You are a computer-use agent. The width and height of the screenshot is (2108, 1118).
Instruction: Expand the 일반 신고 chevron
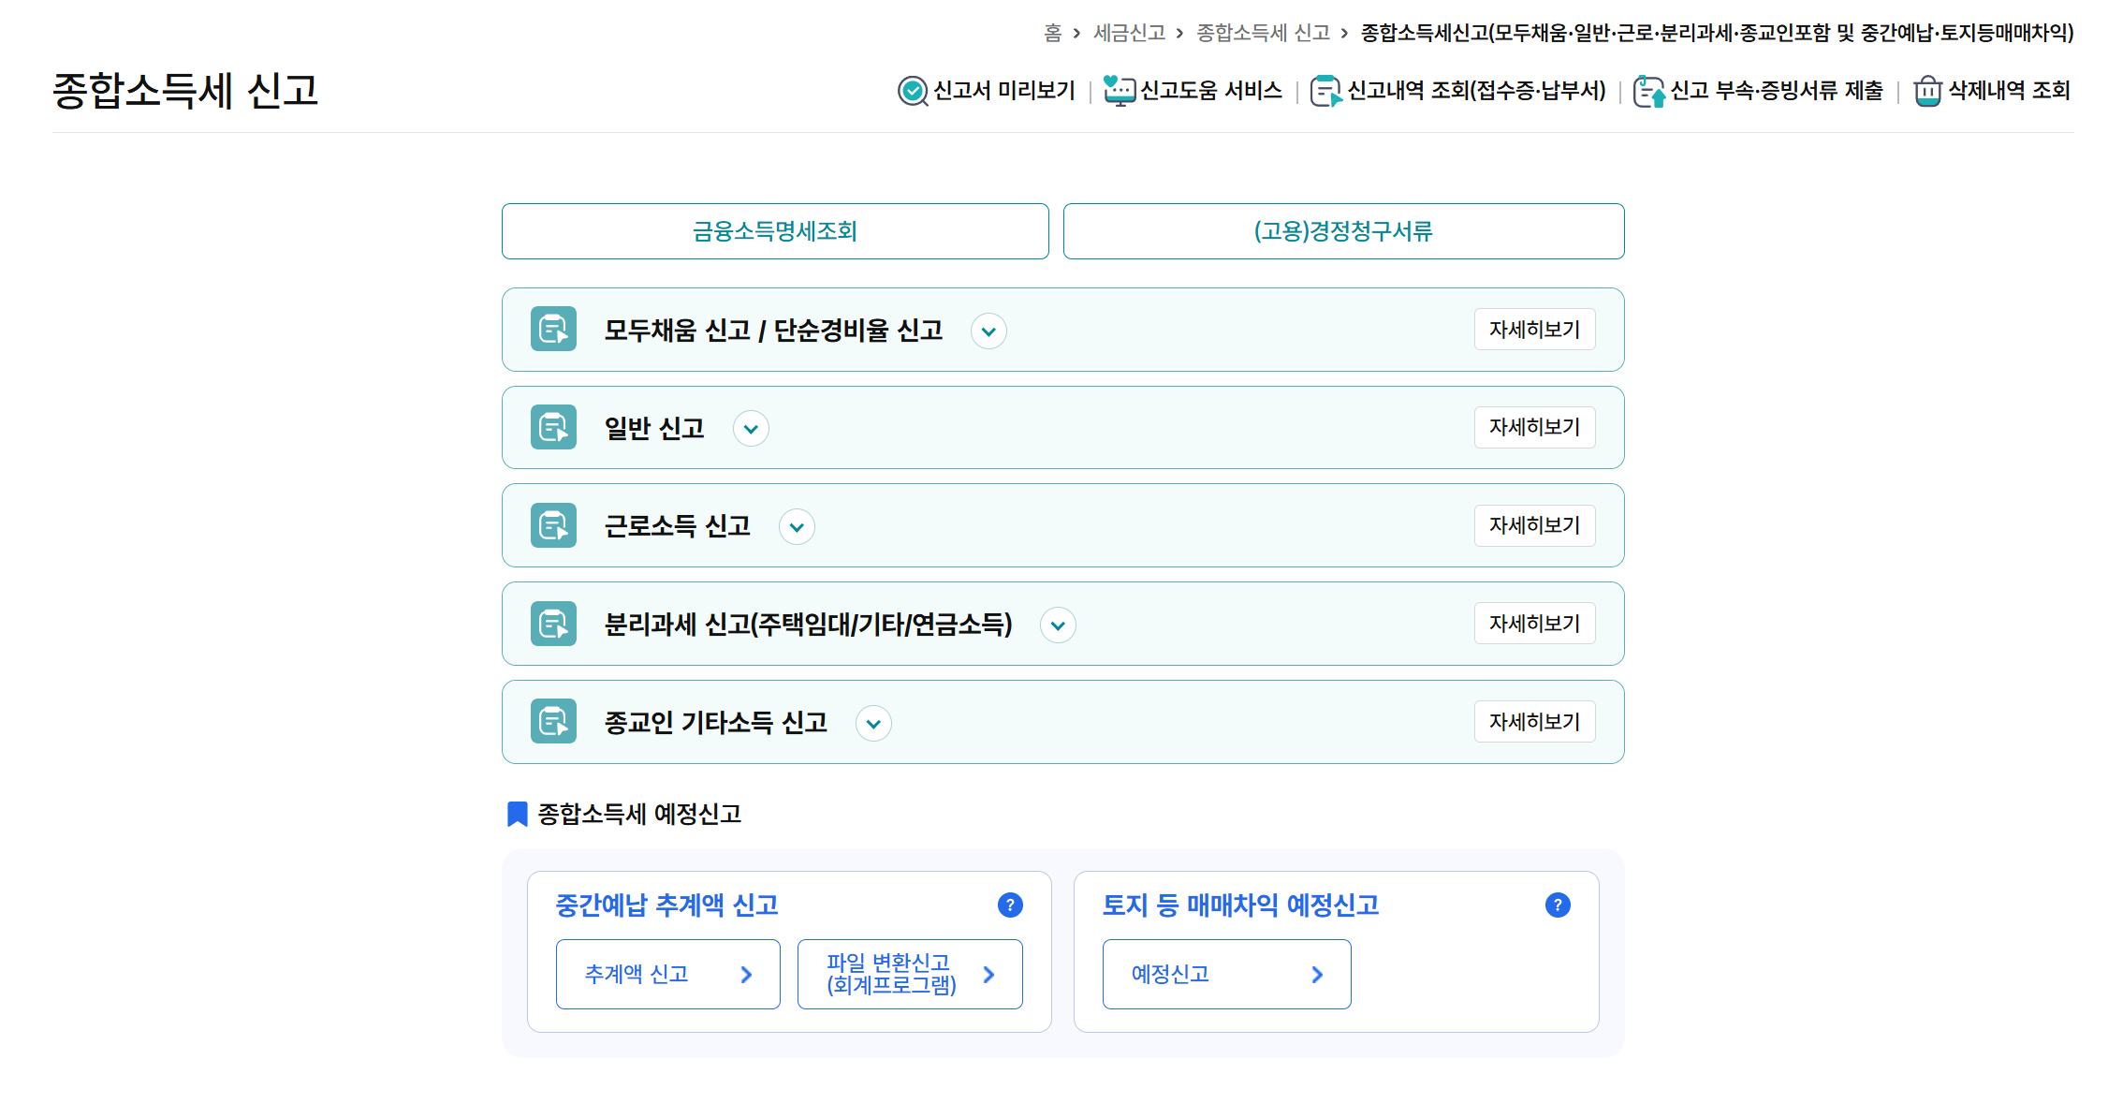751,429
